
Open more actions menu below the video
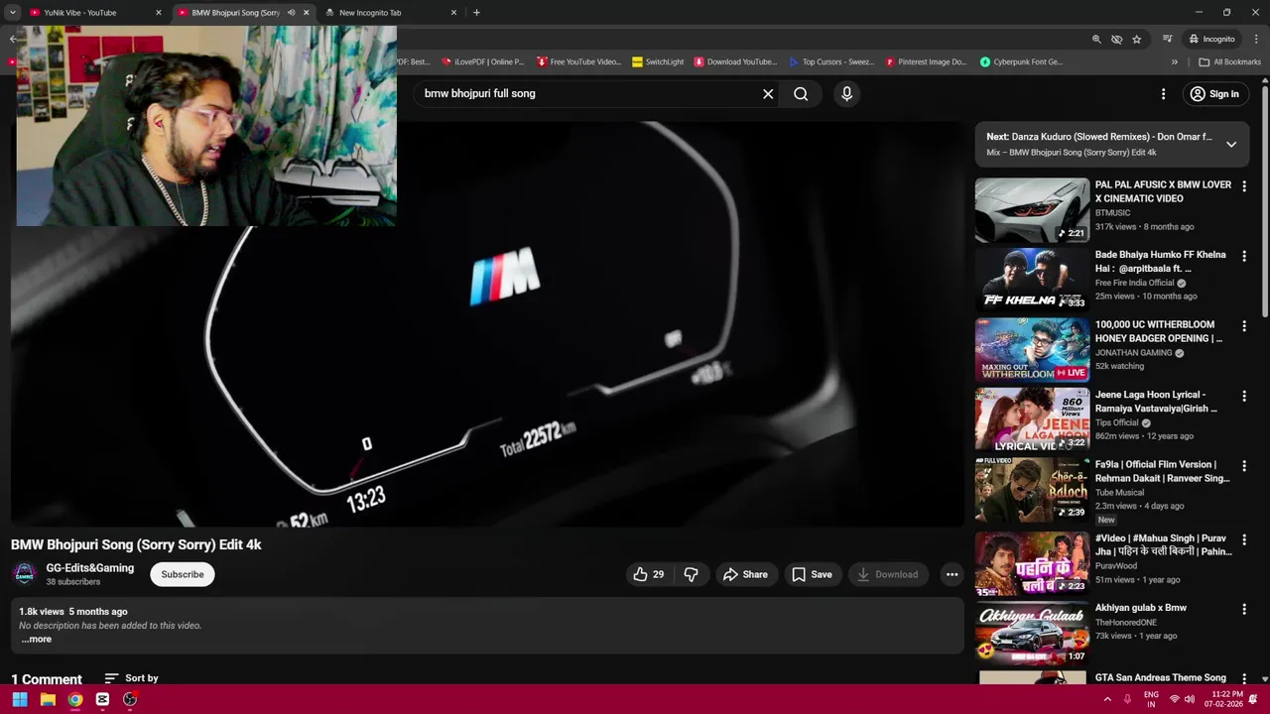coord(952,574)
